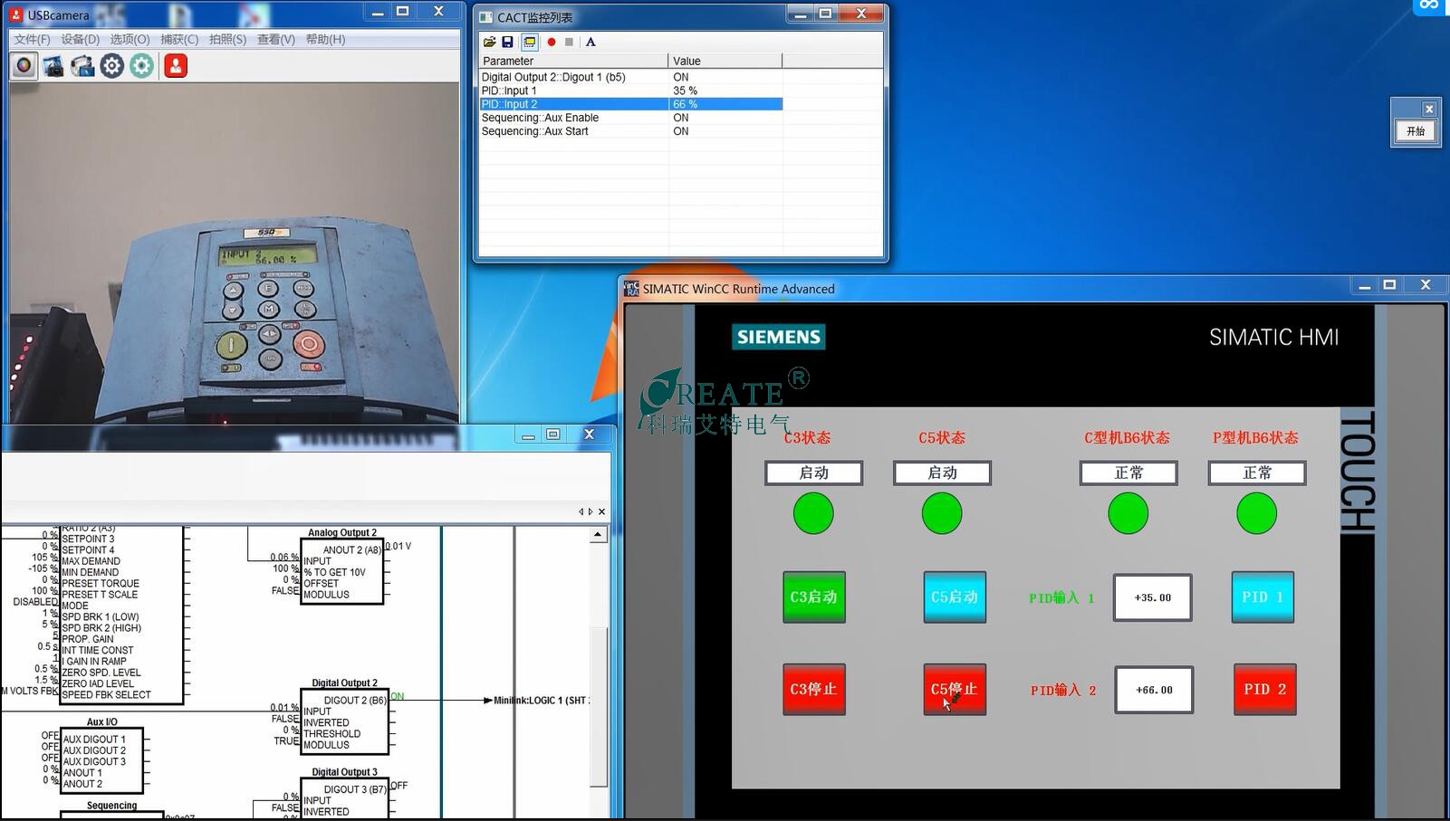
Task: Open the 帮助(H) menu in USBcamera
Action: pyautogui.click(x=325, y=40)
